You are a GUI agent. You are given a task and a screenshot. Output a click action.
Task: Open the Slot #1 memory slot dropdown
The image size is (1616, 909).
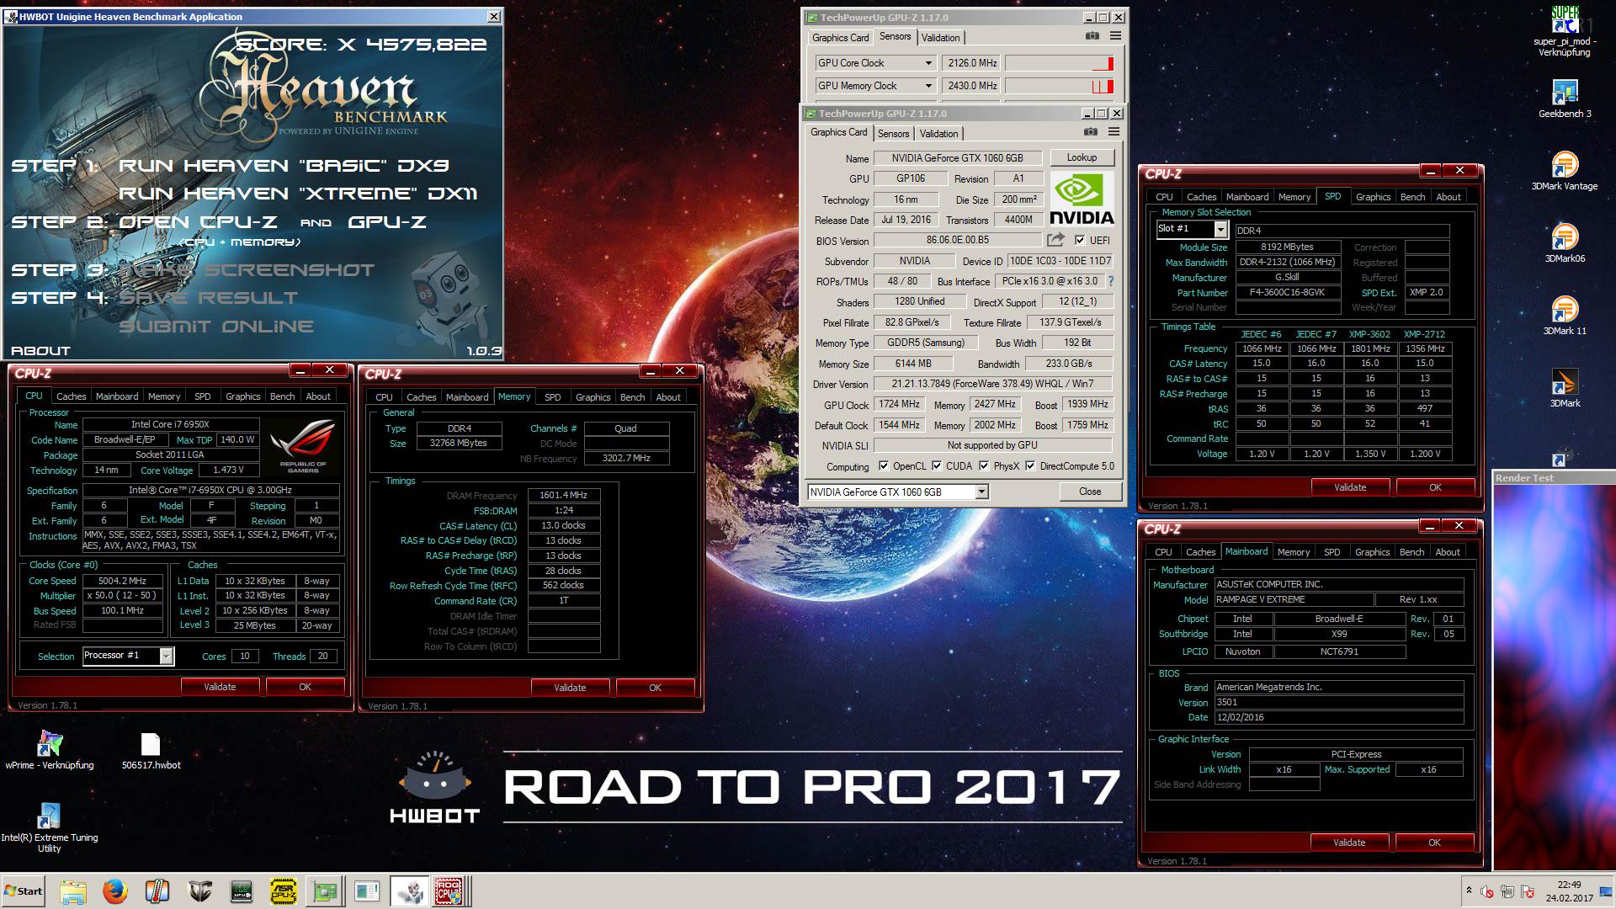tap(1220, 229)
